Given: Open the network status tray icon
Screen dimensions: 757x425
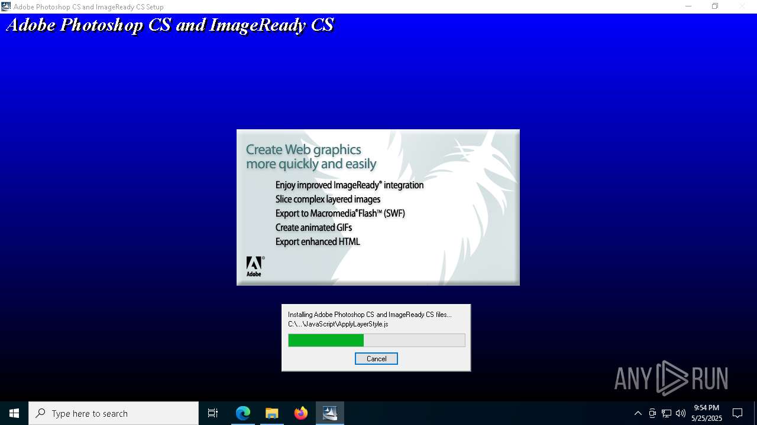Looking at the screenshot, I should click(x=667, y=413).
